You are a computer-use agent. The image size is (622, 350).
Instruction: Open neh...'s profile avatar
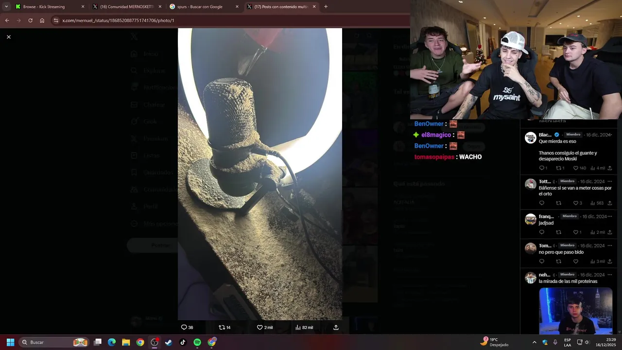click(531, 278)
